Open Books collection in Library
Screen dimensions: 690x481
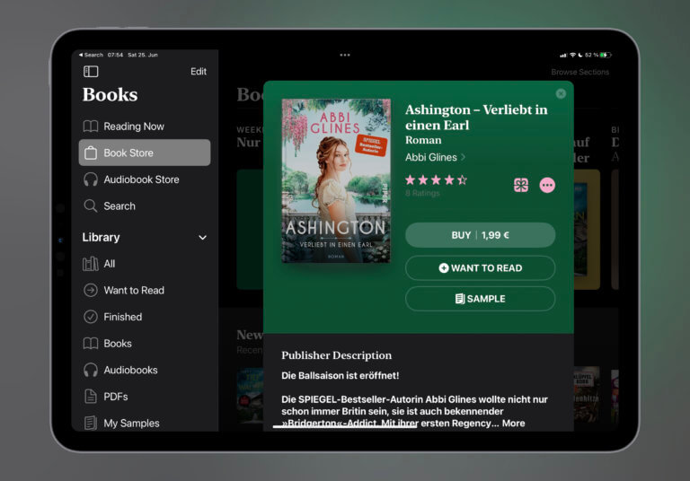point(145,344)
